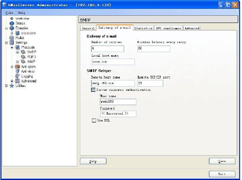This screenshot has height=180, width=242.
Task: Open the File menu
Action: point(9,13)
